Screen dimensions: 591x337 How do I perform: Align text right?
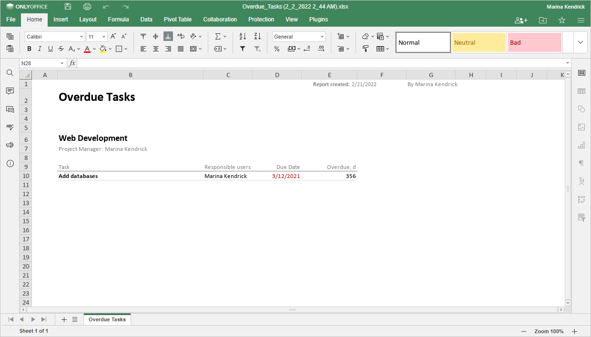pos(168,49)
